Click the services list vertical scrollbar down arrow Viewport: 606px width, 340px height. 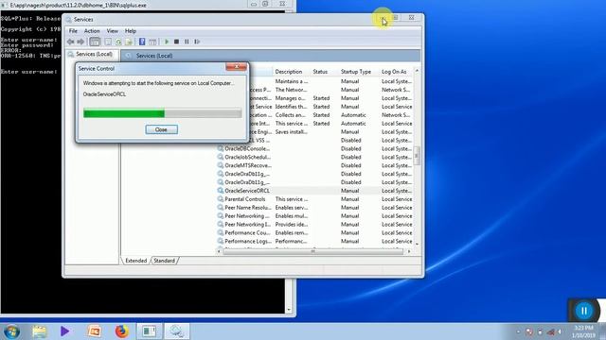point(417,244)
